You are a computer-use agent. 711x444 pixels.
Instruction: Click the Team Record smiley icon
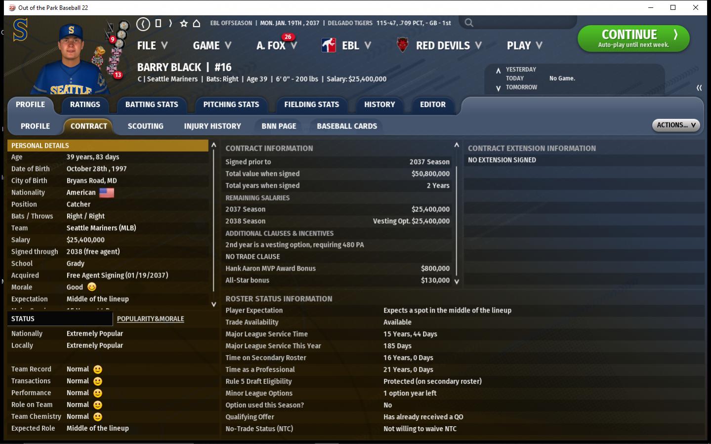98,369
